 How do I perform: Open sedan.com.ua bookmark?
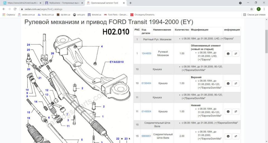point(26,15)
